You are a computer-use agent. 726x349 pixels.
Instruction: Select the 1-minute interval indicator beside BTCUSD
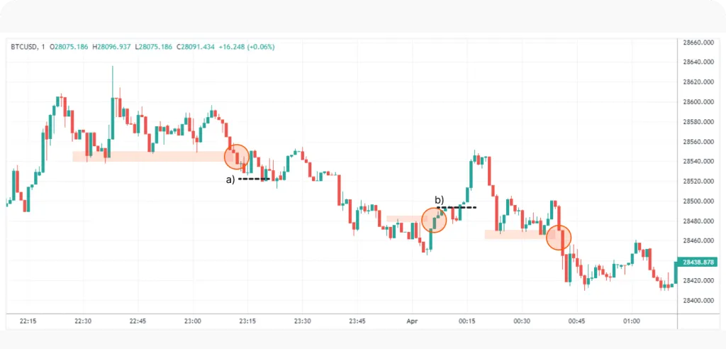[43, 47]
